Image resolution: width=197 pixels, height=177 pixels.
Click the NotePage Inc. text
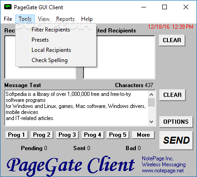pyautogui.click(x=158, y=158)
